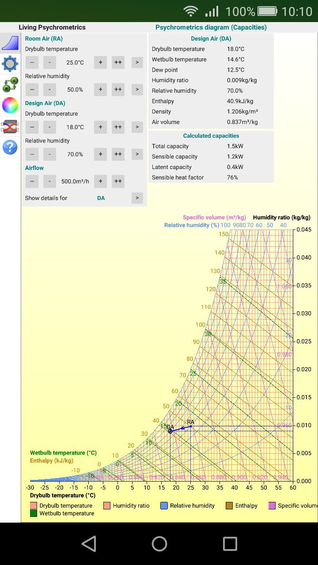318x565 pixels.
Task: Open Show details for selector arrow
Action: tap(137, 198)
